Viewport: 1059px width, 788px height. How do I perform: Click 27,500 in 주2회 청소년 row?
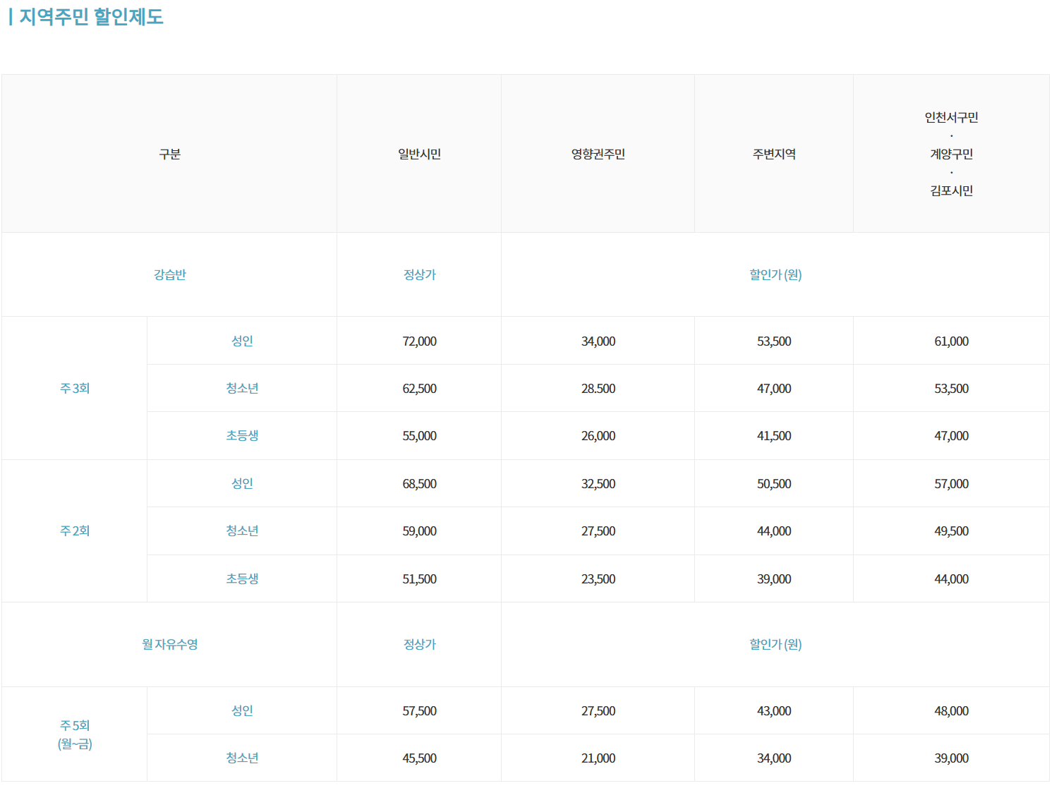[x=598, y=531]
